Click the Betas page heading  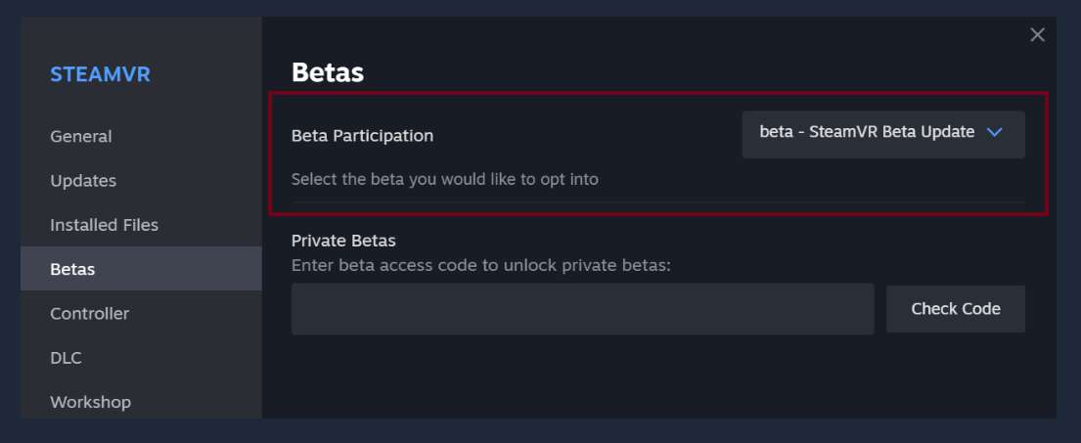pyautogui.click(x=328, y=72)
